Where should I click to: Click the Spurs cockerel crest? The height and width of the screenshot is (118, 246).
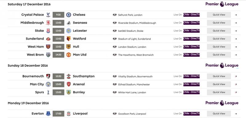(x=48, y=92)
